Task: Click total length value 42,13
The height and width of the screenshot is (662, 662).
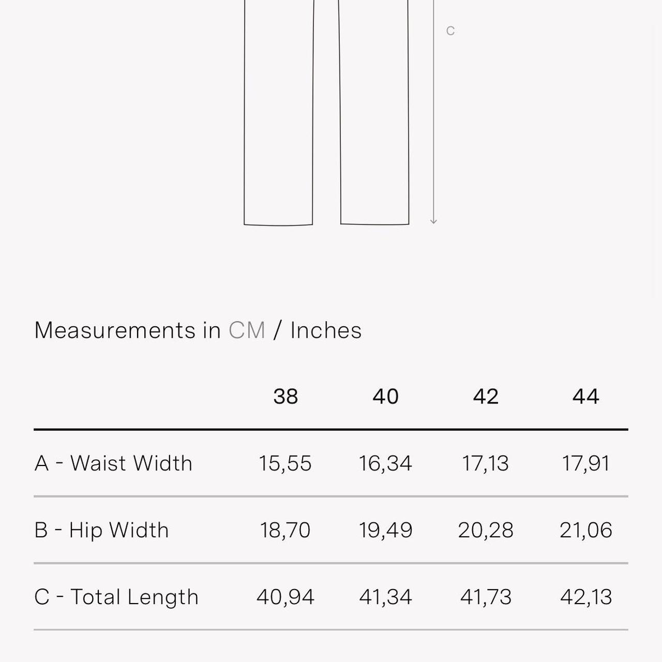Action: pyautogui.click(x=585, y=597)
